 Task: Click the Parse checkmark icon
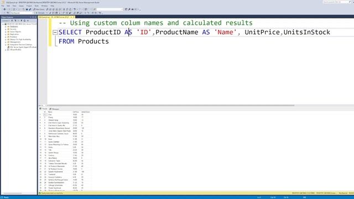pyautogui.click(x=50, y=13)
